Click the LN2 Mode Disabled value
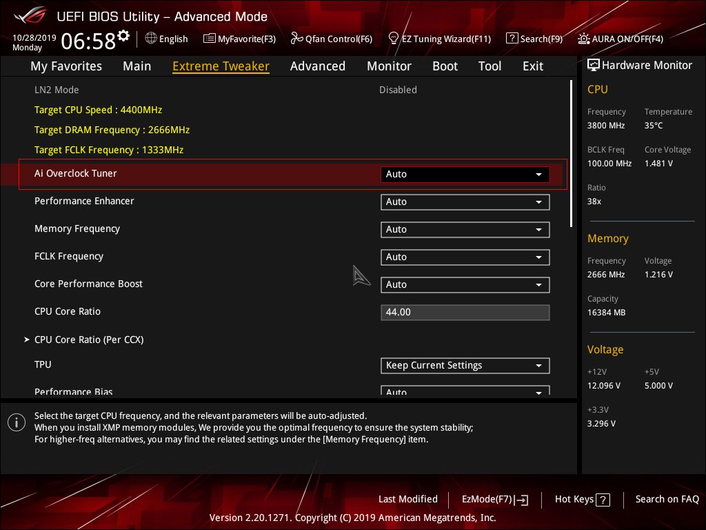Screen dimensions: 706x530 [x=398, y=90]
